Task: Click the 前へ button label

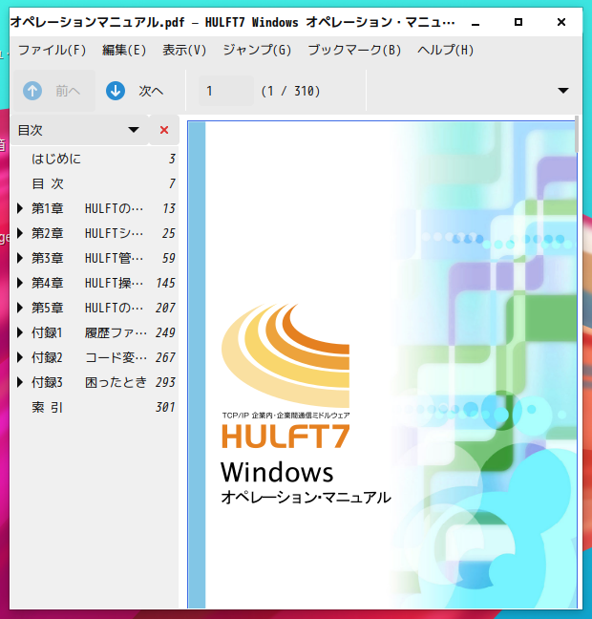Action: pos(68,91)
